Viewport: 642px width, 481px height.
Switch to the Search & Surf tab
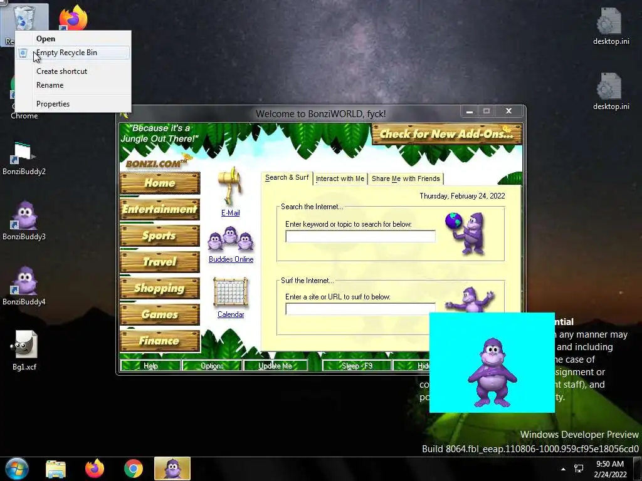(287, 178)
